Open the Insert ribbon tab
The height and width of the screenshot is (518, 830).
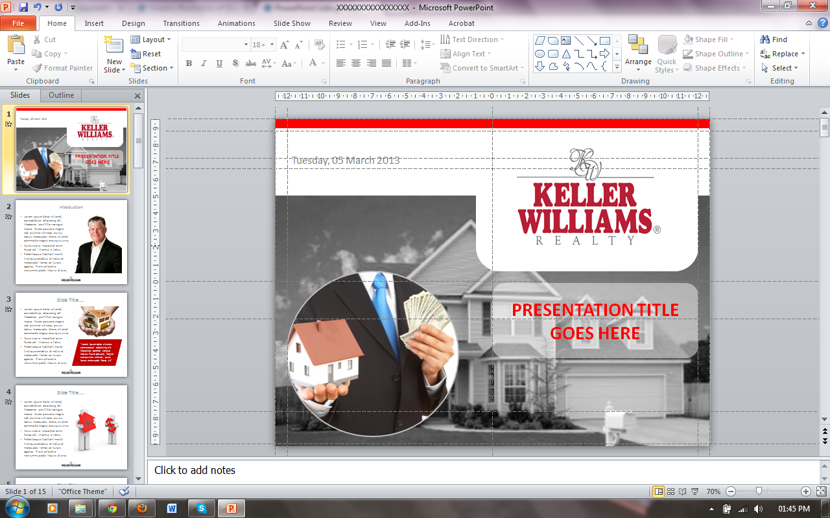pos(94,23)
